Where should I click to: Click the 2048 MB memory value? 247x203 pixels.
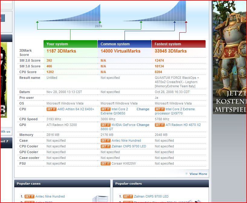tap(161, 135)
